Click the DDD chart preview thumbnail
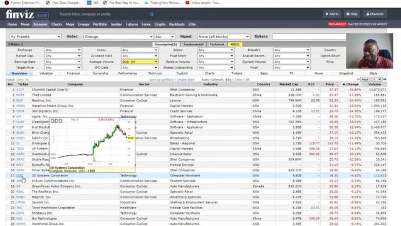401x226 pixels. (x=92, y=145)
